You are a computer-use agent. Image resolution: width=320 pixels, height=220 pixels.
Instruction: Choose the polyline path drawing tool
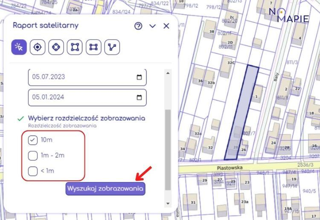[x=112, y=47]
